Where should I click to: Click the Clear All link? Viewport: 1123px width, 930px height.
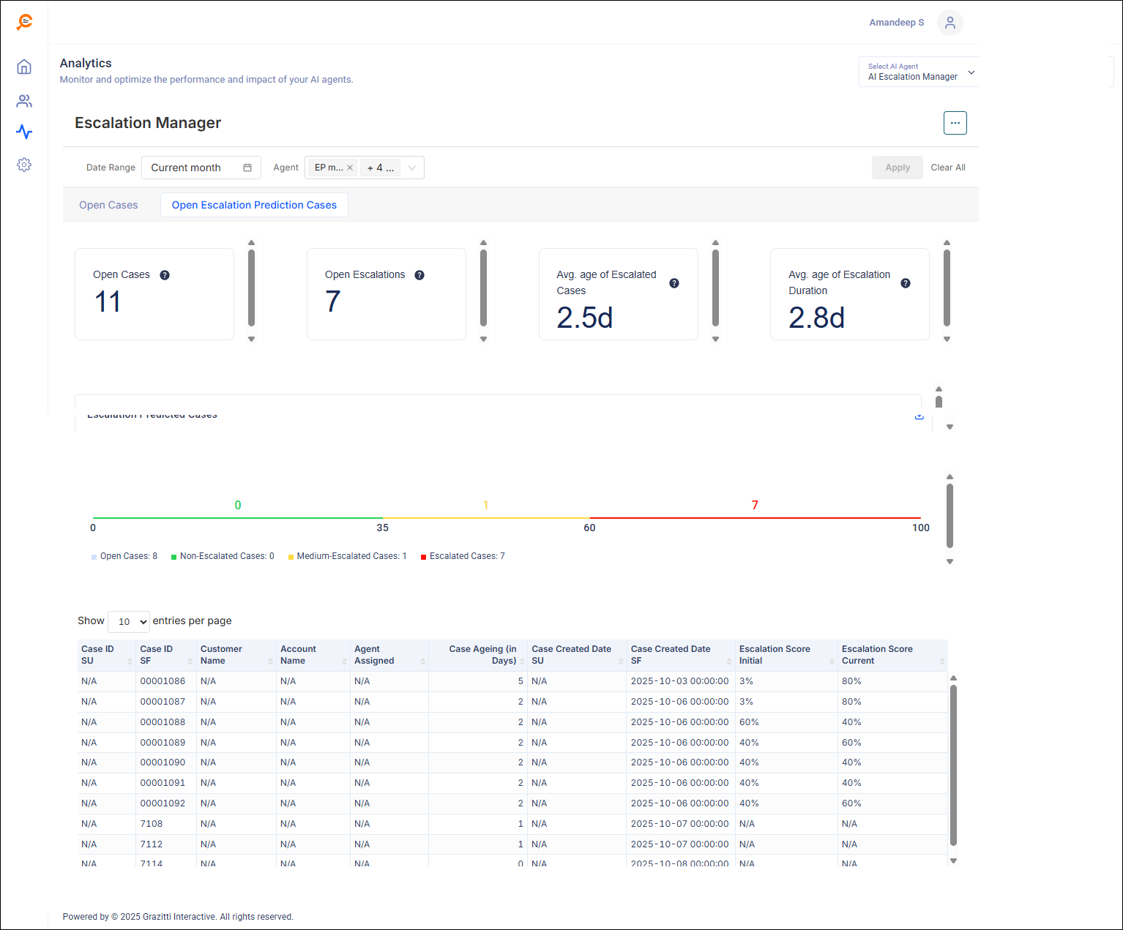click(947, 168)
